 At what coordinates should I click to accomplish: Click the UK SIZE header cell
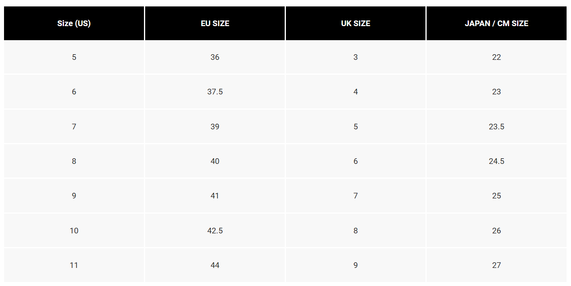click(356, 23)
